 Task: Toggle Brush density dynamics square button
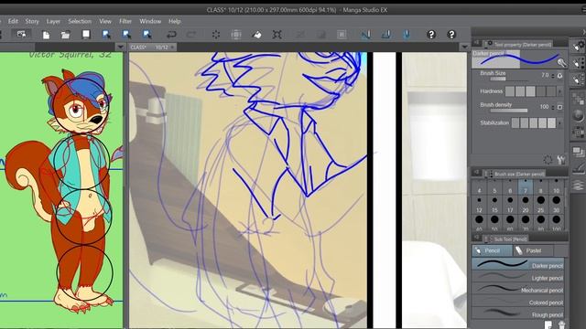[559, 107]
